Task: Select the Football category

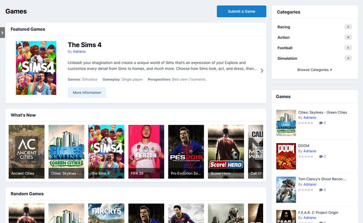Action: [285, 48]
